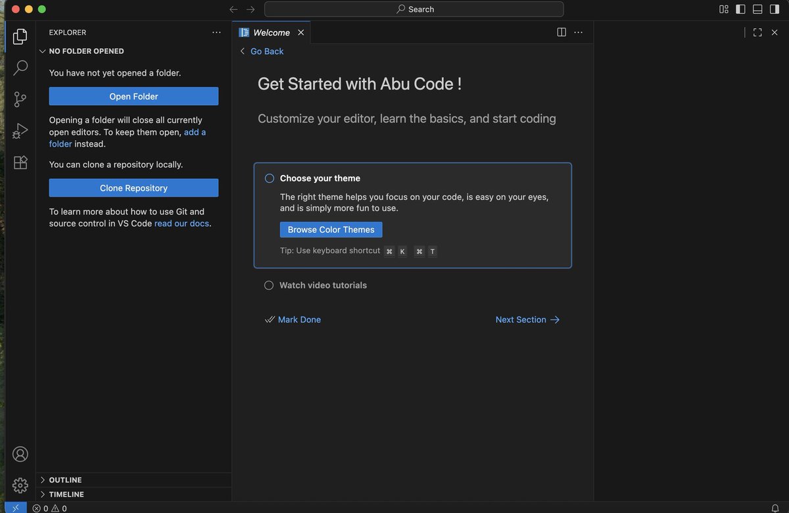Viewport: 789px width, 513px height.
Task: Click the Clone Repository button
Action: pos(133,188)
